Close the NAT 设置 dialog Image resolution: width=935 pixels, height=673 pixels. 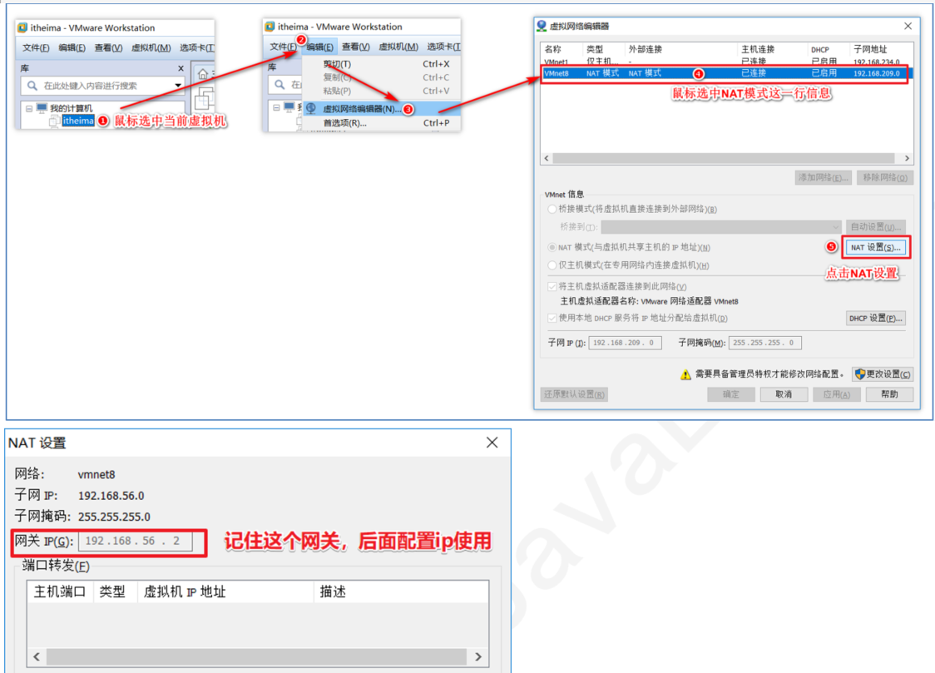click(x=492, y=443)
